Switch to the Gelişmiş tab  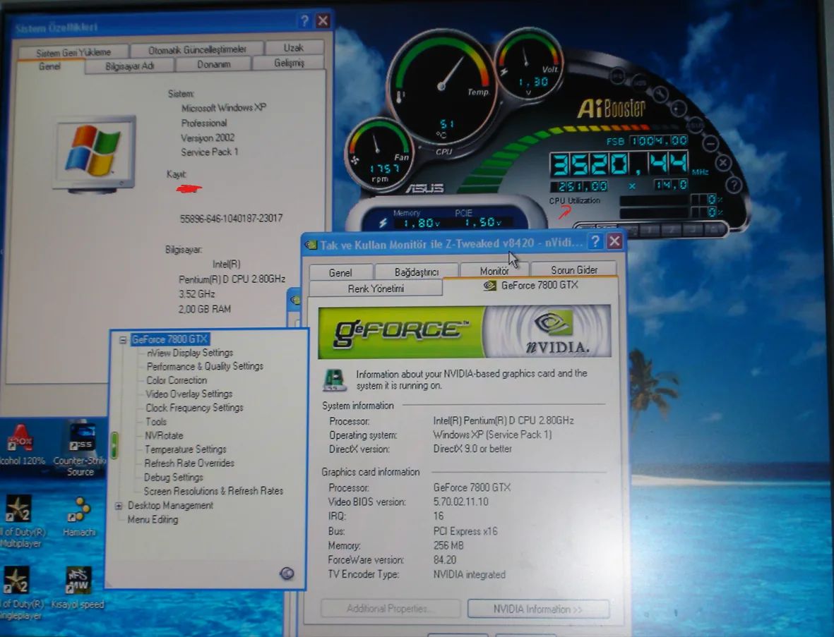[290, 63]
